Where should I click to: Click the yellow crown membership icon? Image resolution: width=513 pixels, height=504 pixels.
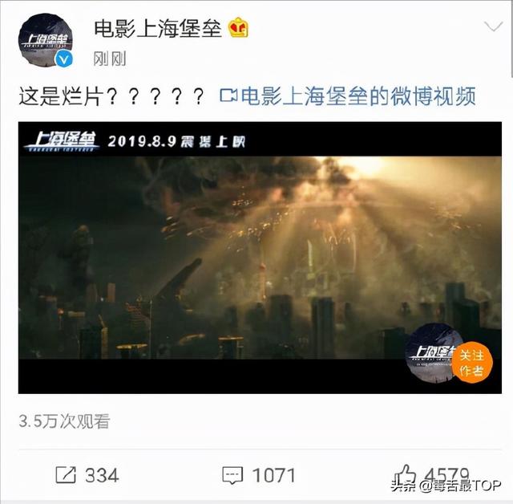238,27
